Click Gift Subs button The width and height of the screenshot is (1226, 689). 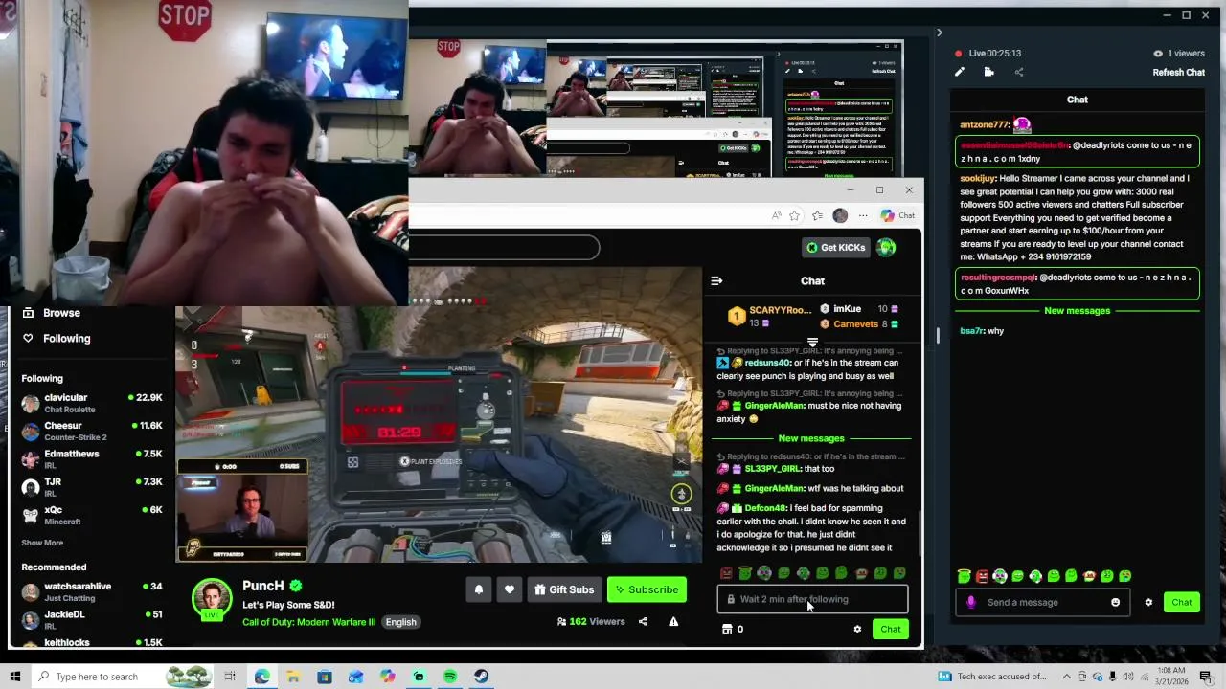point(564,589)
